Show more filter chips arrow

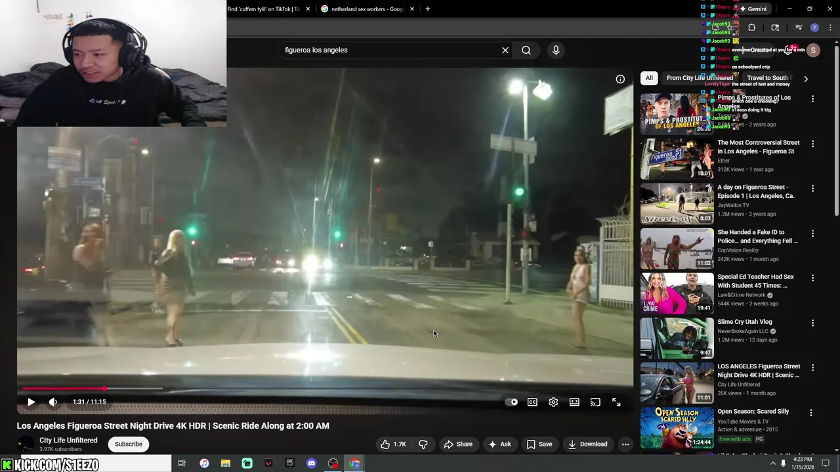[806, 79]
